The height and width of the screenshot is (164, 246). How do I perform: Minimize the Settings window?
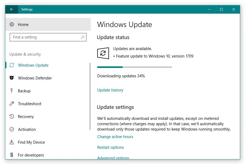209,9
